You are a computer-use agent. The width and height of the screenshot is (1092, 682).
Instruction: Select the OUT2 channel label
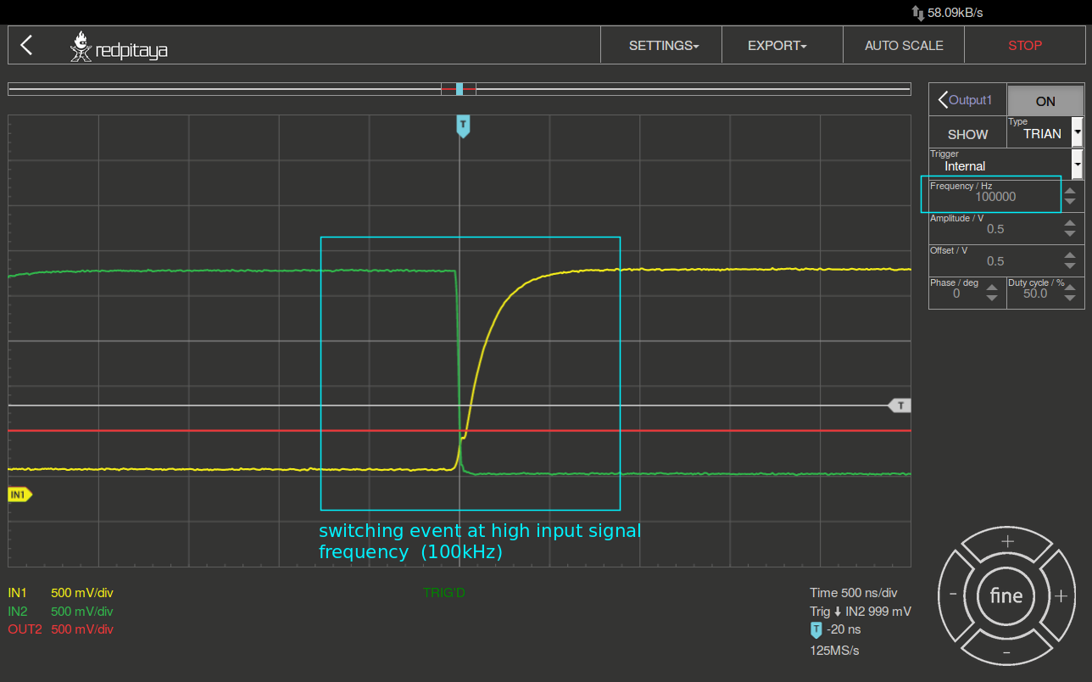click(x=25, y=629)
